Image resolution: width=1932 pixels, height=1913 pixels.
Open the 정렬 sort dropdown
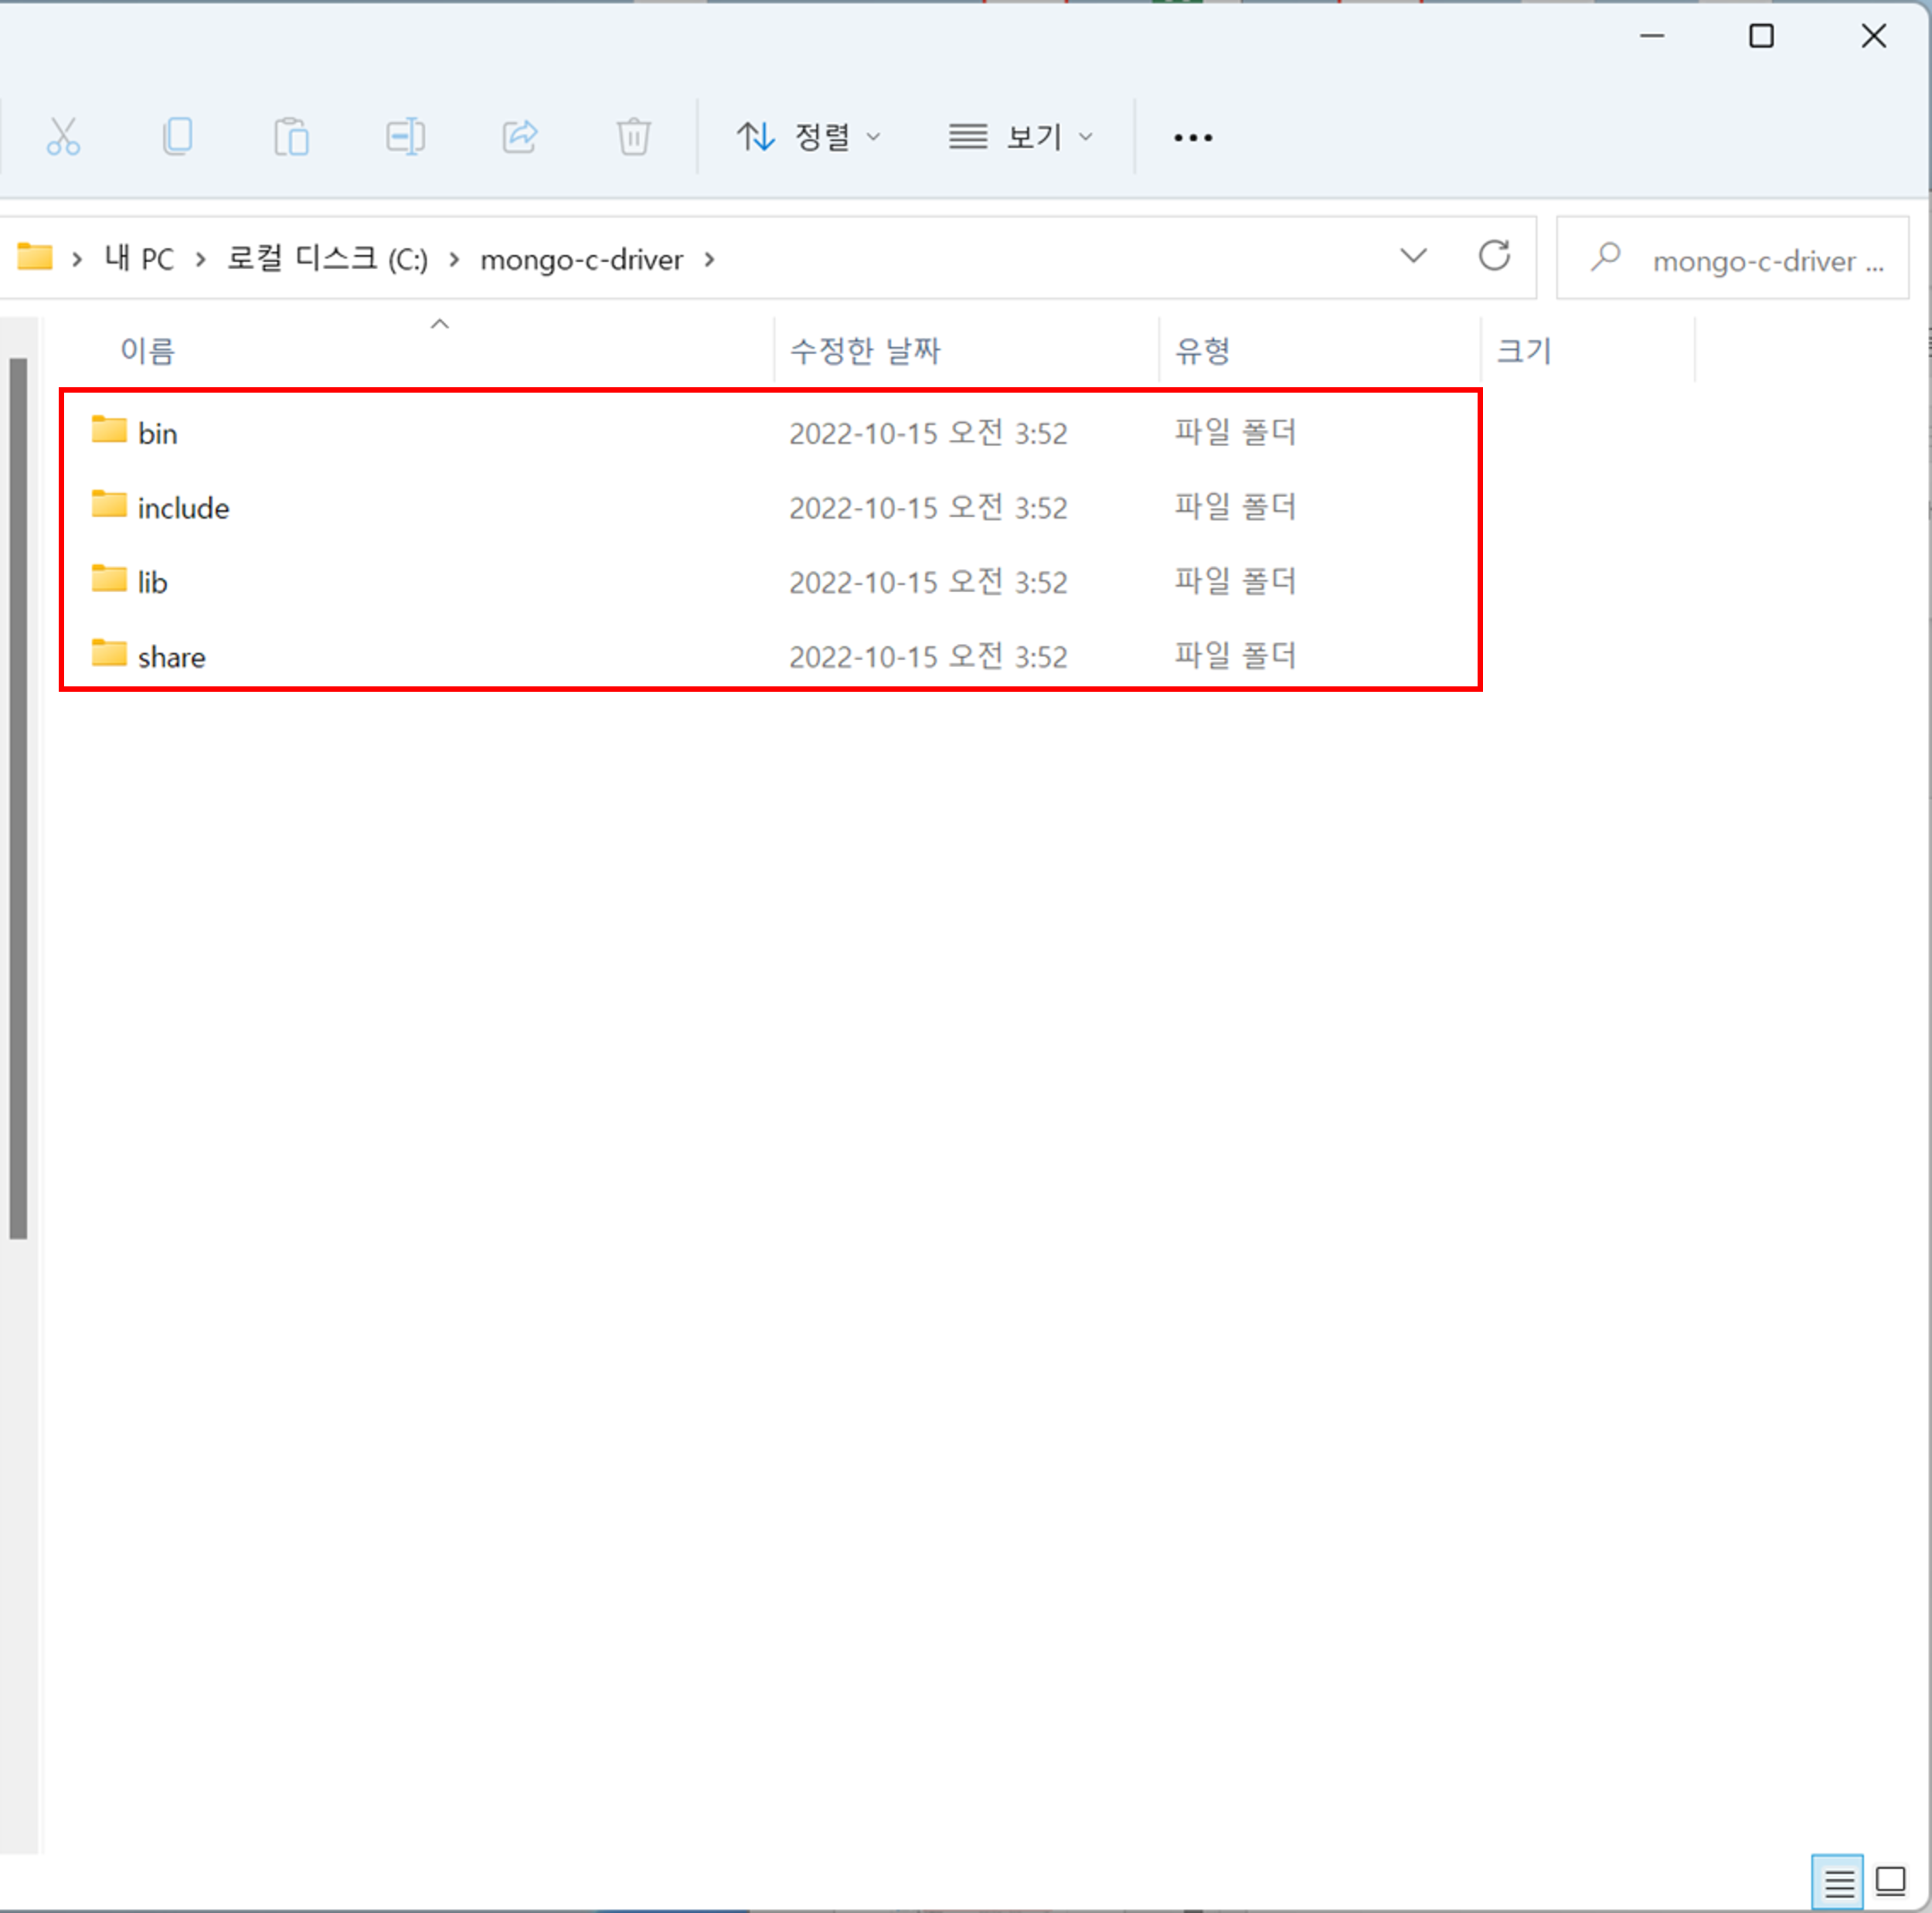pos(808,137)
